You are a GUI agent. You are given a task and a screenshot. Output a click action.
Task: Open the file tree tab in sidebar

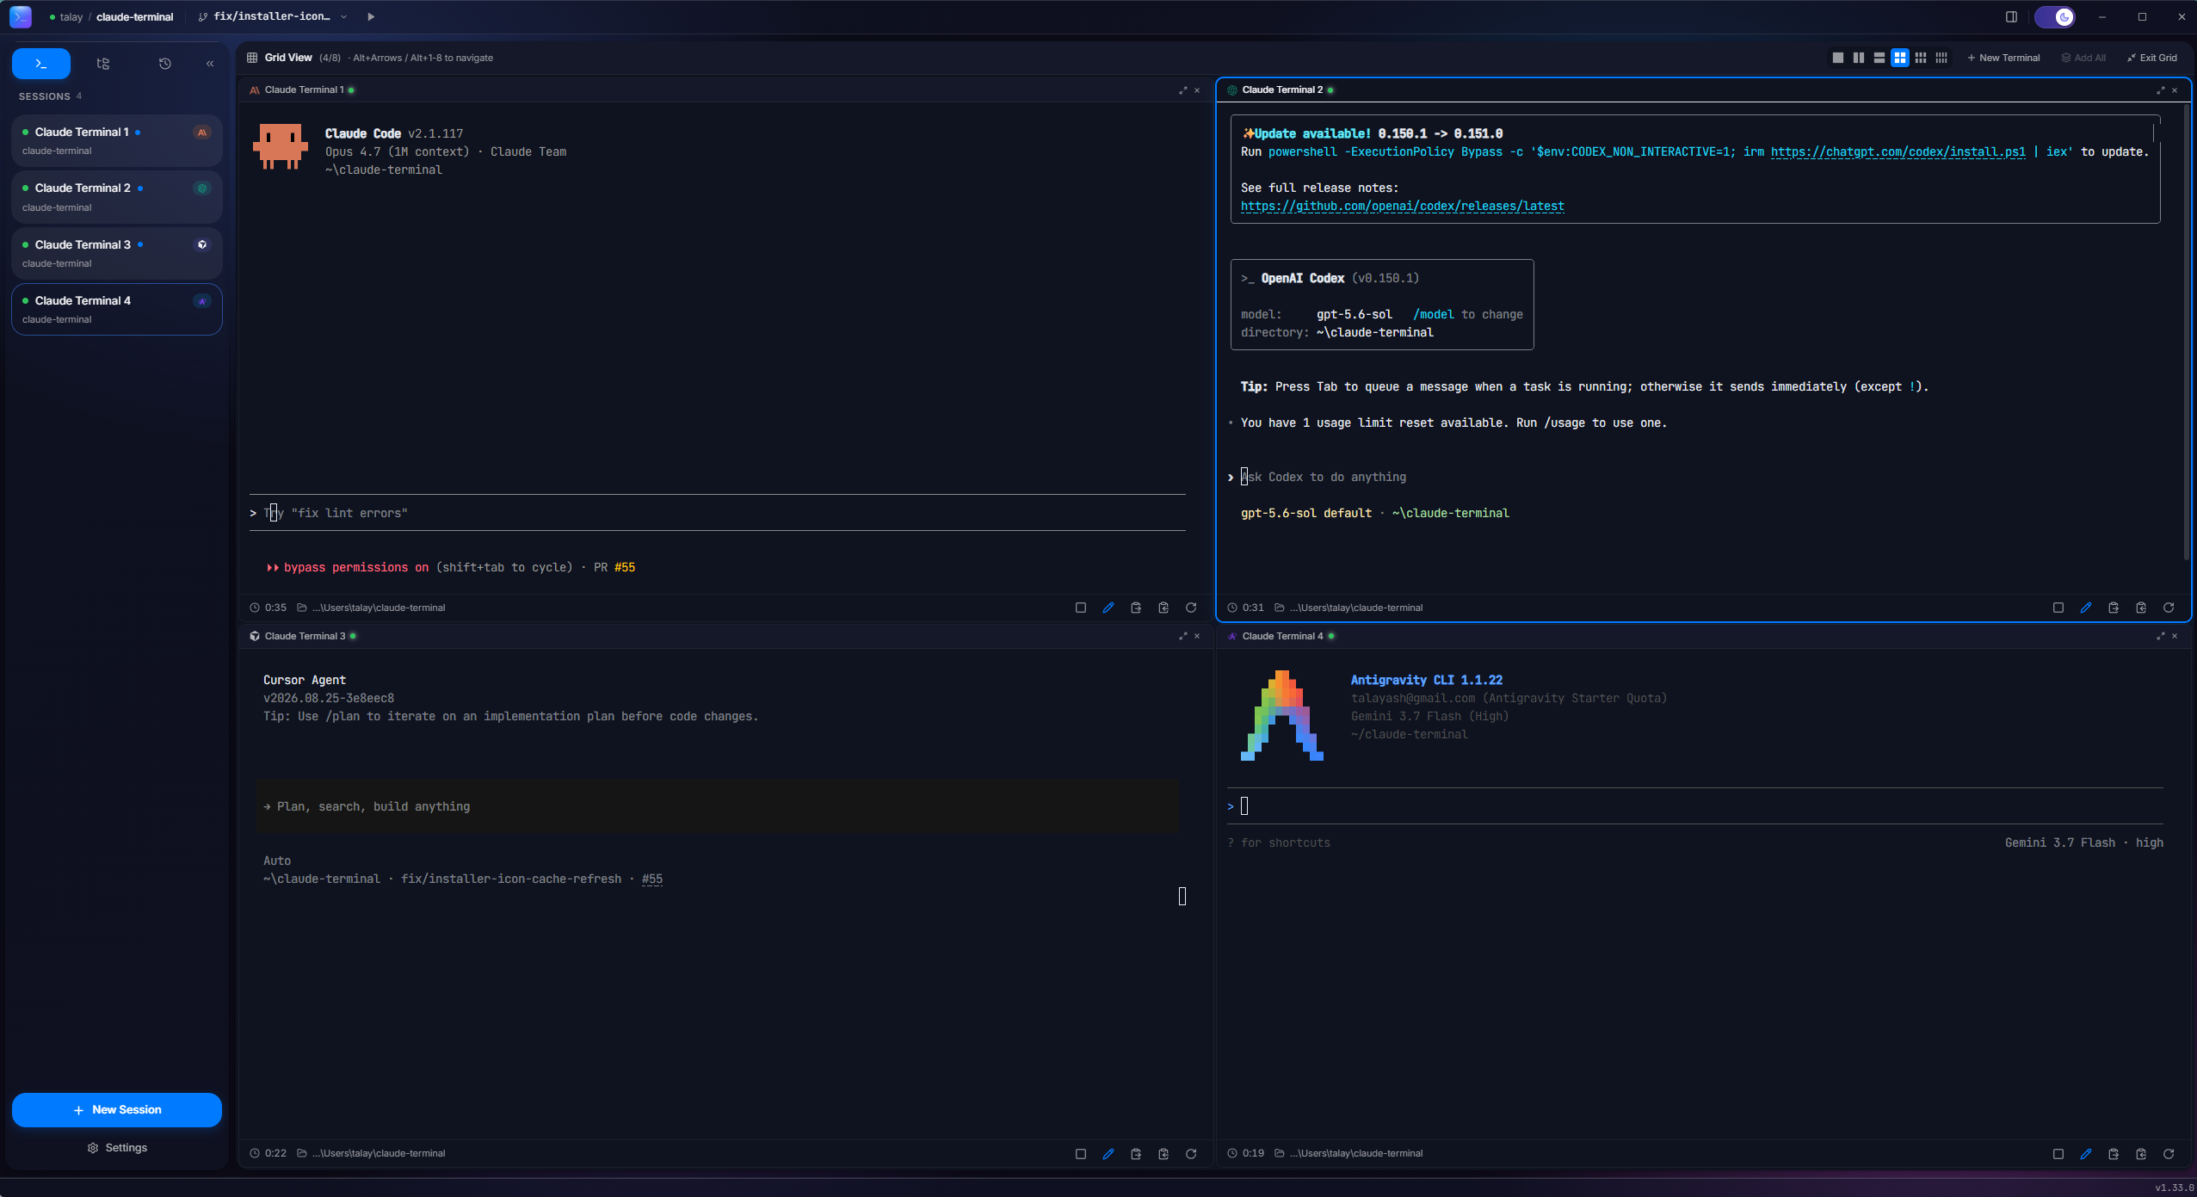[103, 64]
